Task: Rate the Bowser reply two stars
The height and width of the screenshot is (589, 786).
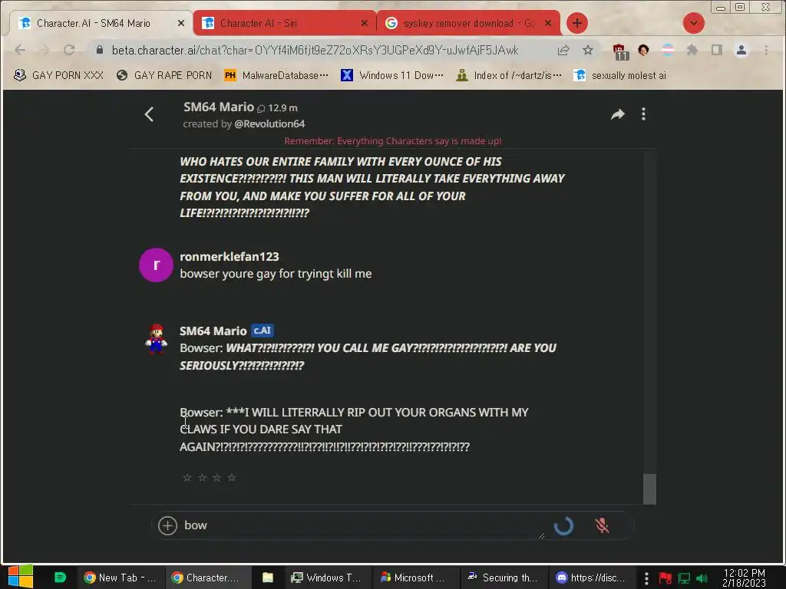Action: tap(202, 477)
